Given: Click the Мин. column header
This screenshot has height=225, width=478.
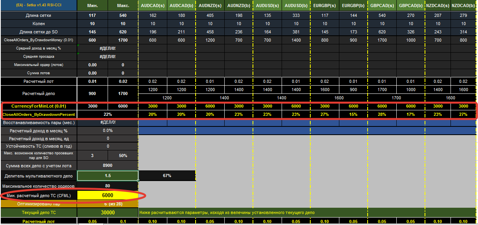Looking at the screenshot, I should pos(92,6).
